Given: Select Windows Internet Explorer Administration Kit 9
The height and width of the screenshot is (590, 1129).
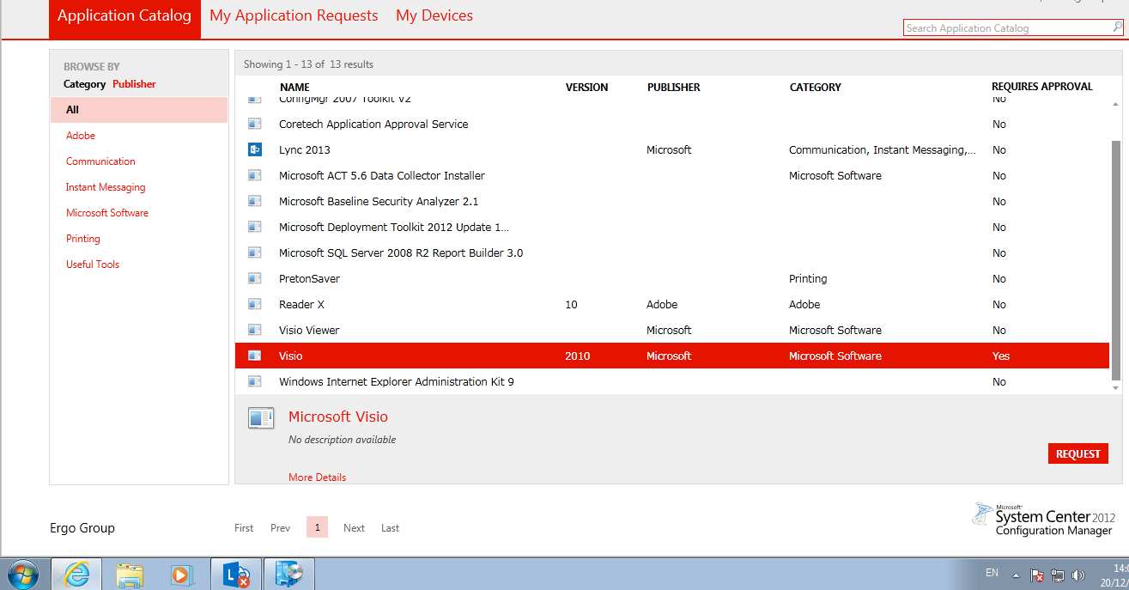Looking at the screenshot, I should (x=397, y=381).
